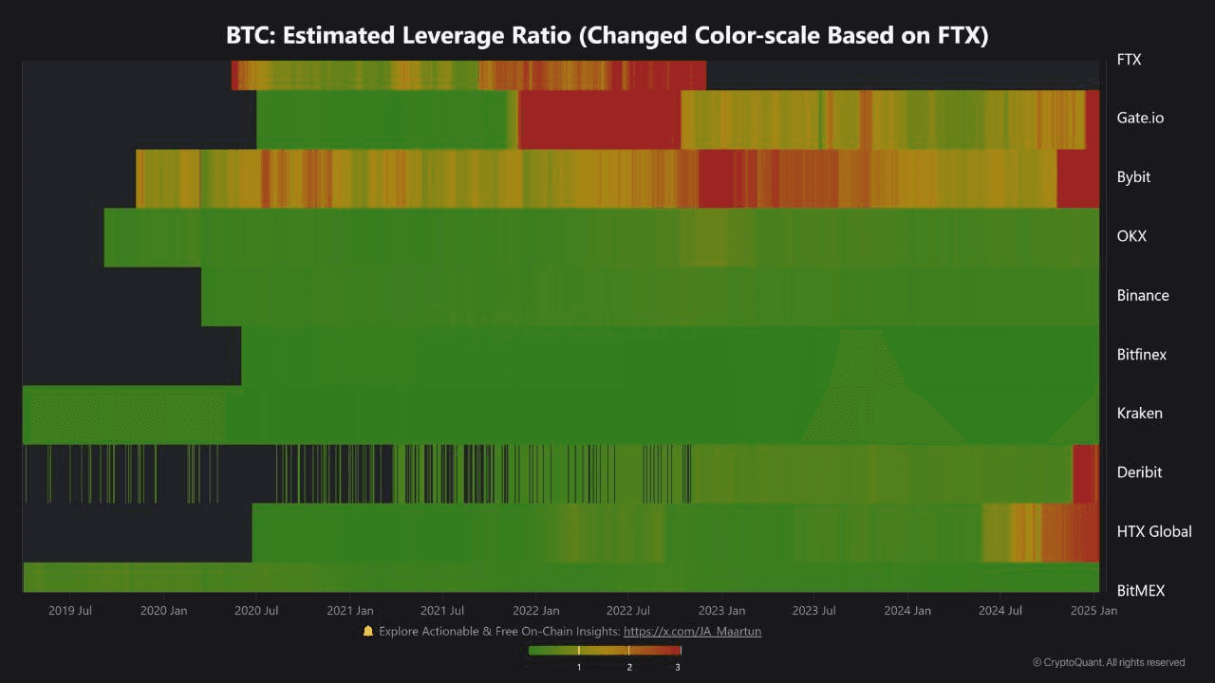Click the BitMEX heatmap row
The height and width of the screenshot is (683, 1215).
click(561, 578)
